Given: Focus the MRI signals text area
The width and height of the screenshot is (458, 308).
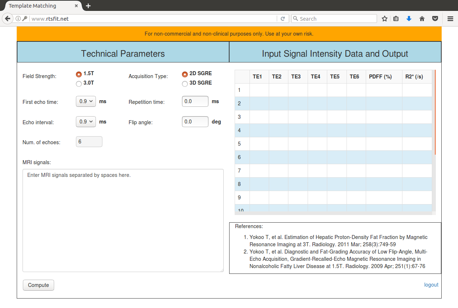Looking at the screenshot, I should 123,220.
